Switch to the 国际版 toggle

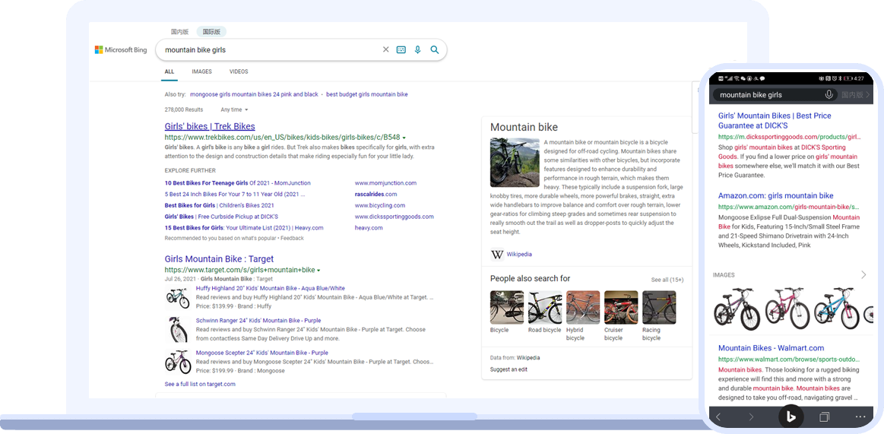(x=211, y=32)
